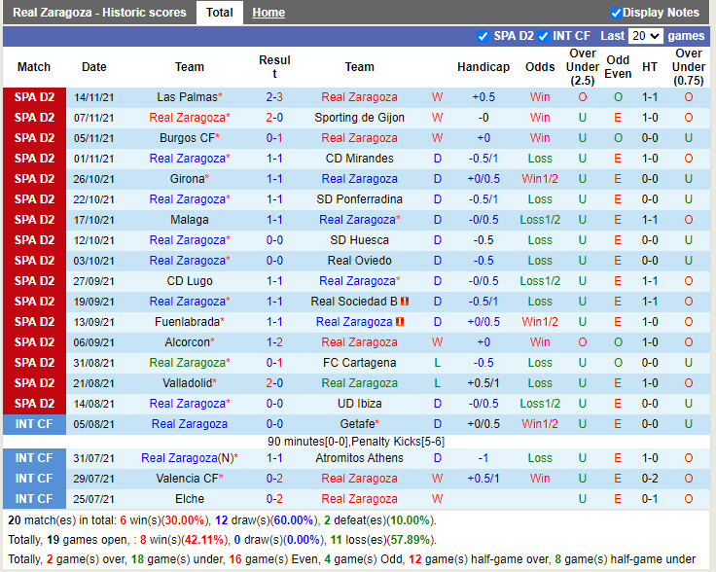Click the Win1/2 odds in Girona row
This screenshot has width=716, height=572.
[540, 179]
